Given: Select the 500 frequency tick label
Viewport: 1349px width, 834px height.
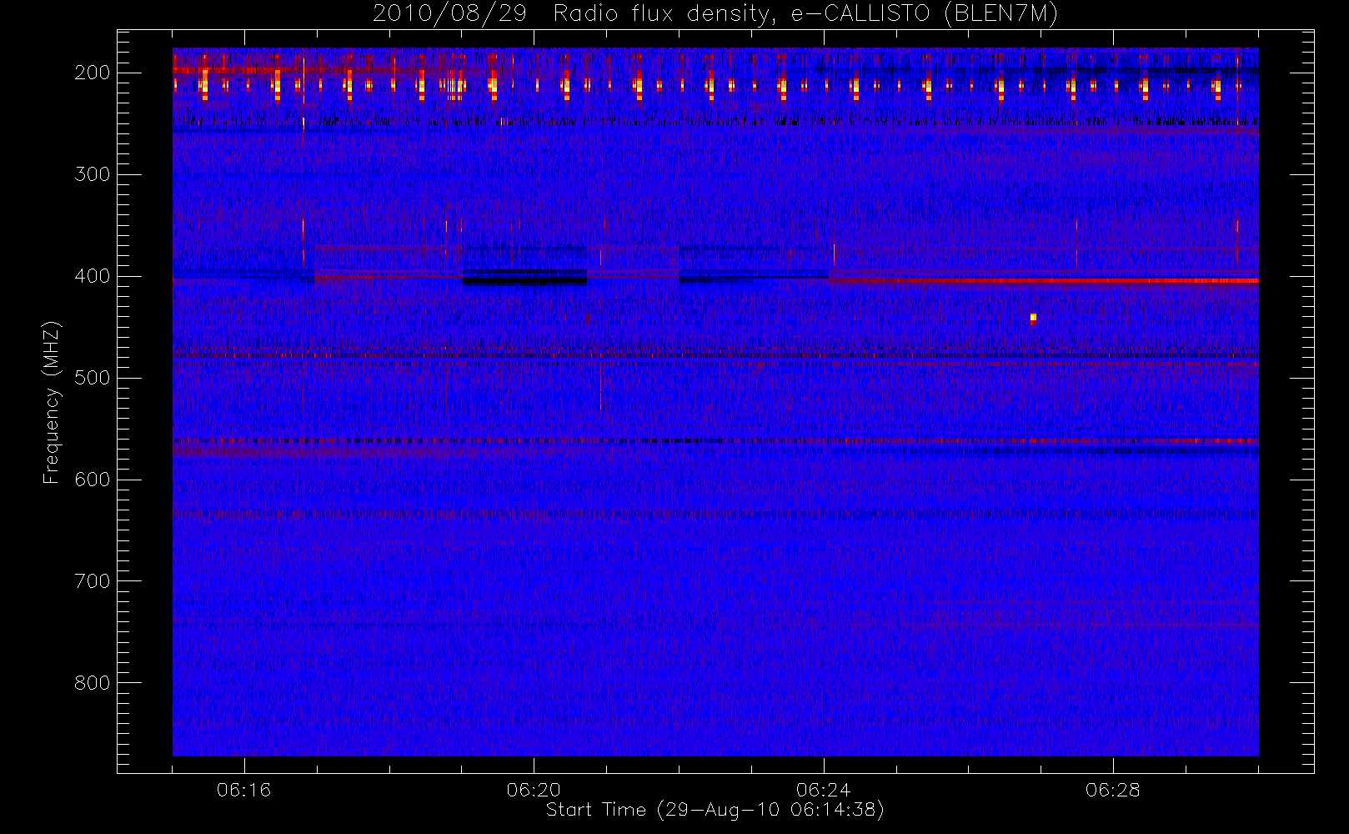Looking at the screenshot, I should tap(93, 378).
